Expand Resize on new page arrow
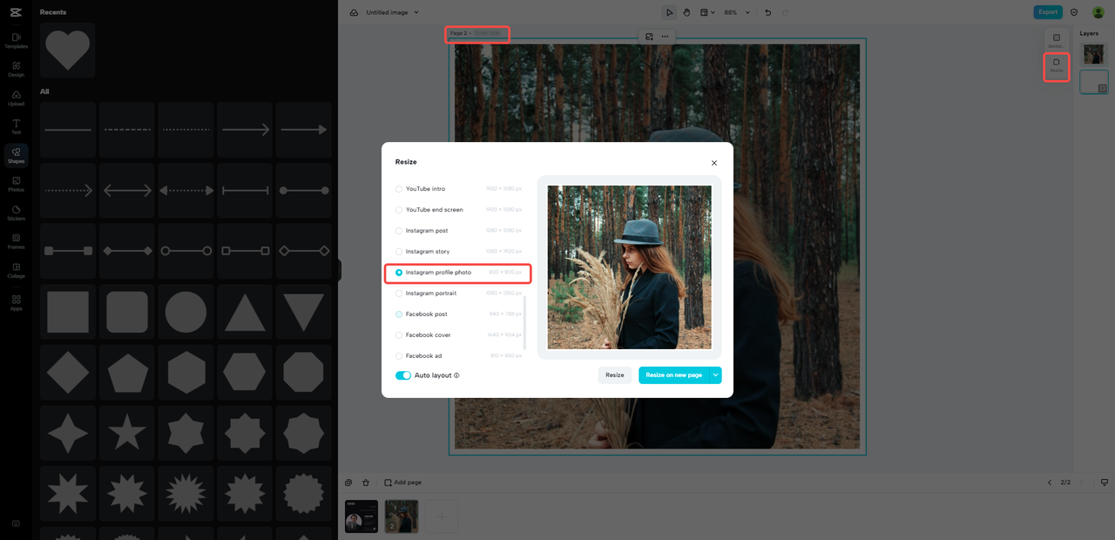The width and height of the screenshot is (1115, 540). (x=715, y=375)
